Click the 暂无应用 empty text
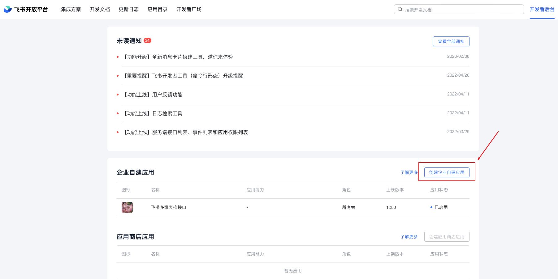558x279 pixels. click(293, 271)
